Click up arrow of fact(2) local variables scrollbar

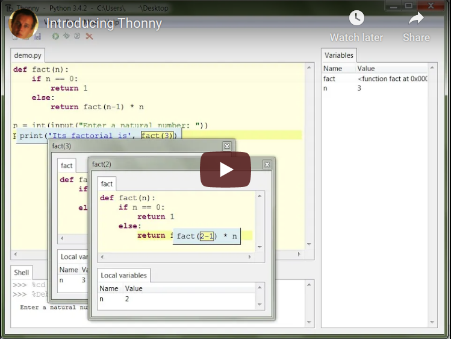pyautogui.click(x=260, y=288)
